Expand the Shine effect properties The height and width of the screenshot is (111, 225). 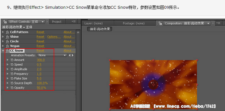(x=3, y=37)
